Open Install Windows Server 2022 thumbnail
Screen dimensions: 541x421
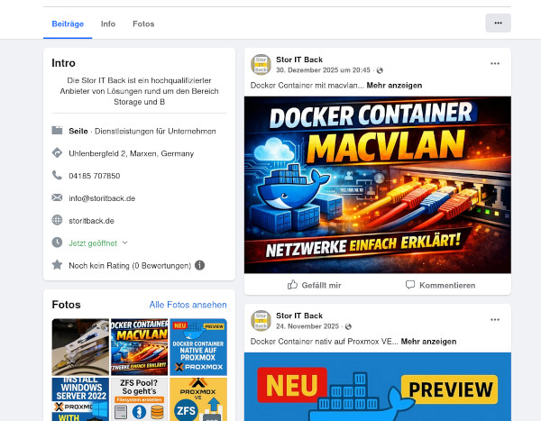coord(80,399)
